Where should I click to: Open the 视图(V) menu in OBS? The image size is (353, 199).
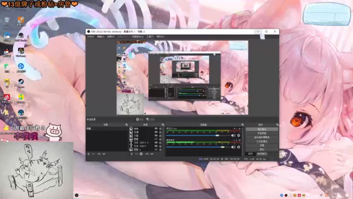pos(111,37)
